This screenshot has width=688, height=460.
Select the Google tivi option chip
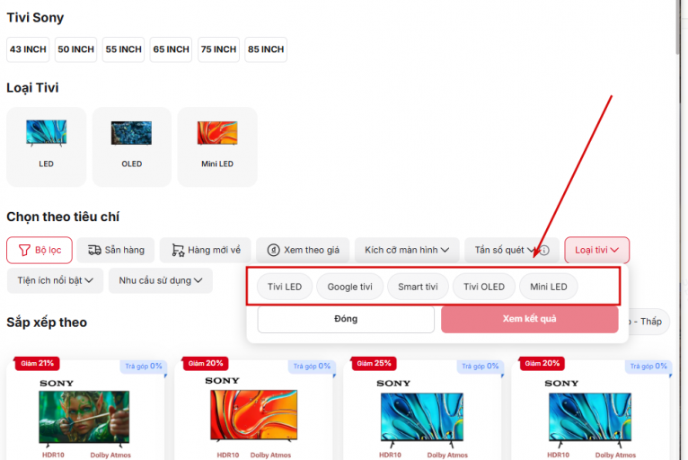click(x=349, y=287)
